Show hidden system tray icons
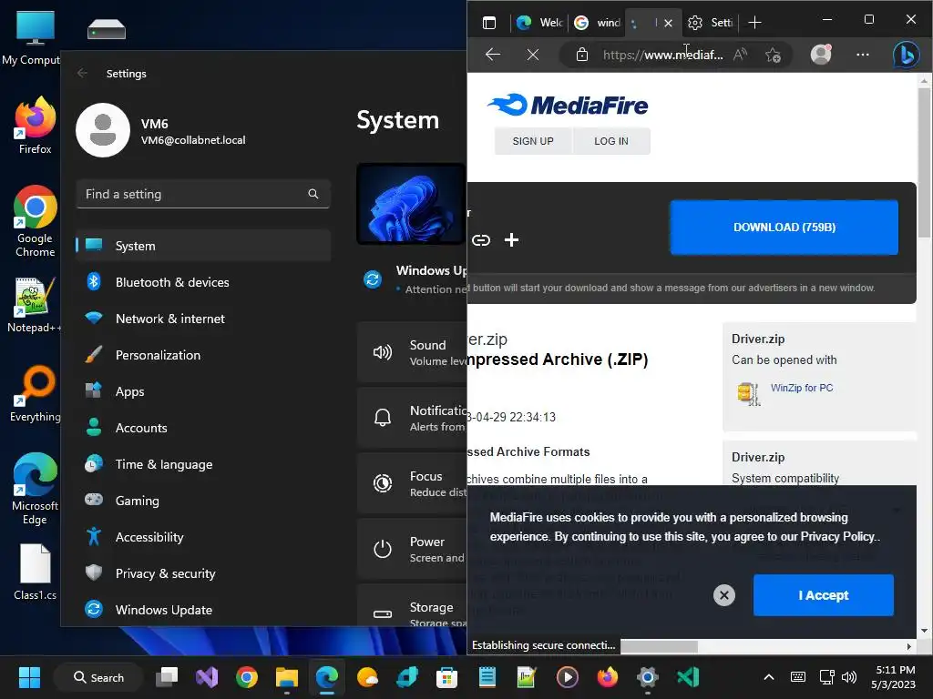Image resolution: width=933 pixels, height=699 pixels. pos(769,677)
